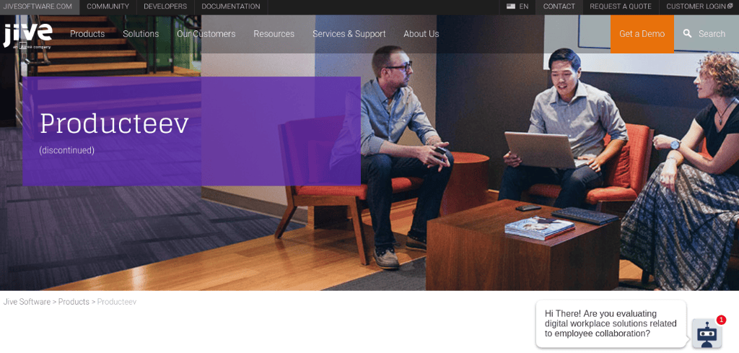Open the Resources menu

coord(274,34)
